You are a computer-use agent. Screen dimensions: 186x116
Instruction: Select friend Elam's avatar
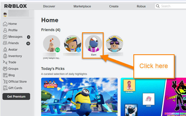pyautogui.click(x=94, y=44)
